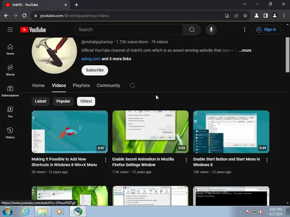Screen dimensions: 290x217
Task: Click the browser back arrow
Action: (6, 16)
